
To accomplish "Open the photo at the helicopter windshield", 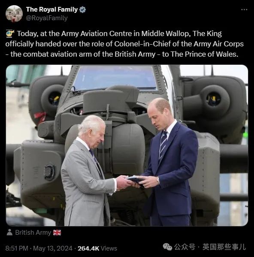I will click(115, 78).
